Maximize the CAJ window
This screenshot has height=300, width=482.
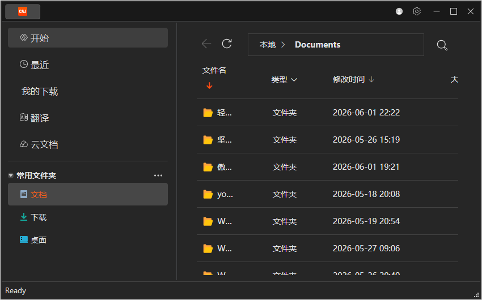tap(454, 12)
